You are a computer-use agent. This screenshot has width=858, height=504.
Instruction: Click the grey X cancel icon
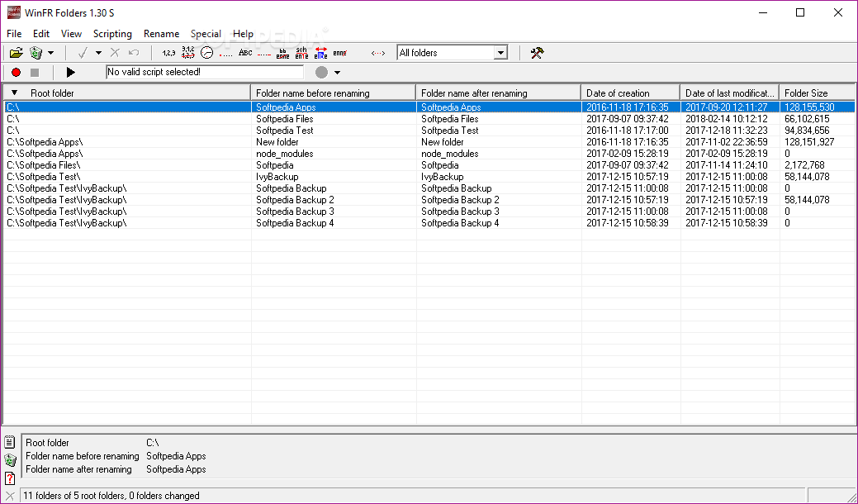coord(115,53)
